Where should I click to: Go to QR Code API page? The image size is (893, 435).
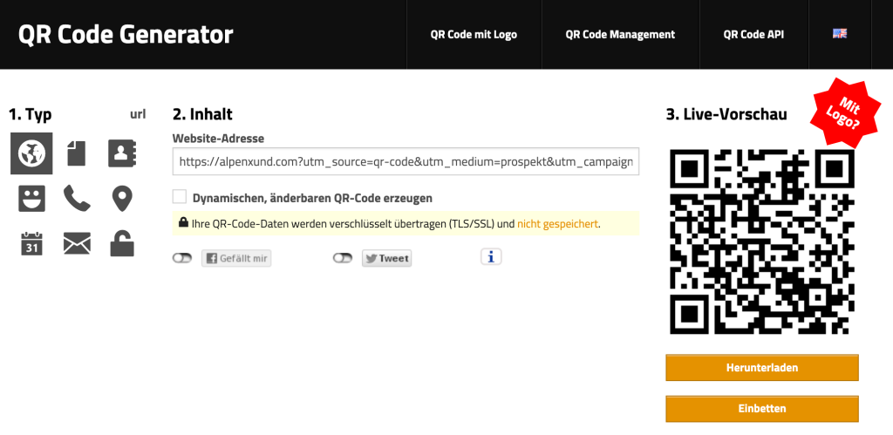(753, 35)
